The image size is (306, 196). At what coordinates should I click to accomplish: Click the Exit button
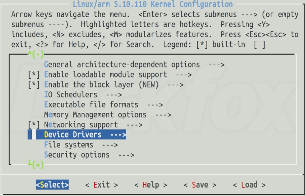(102, 185)
